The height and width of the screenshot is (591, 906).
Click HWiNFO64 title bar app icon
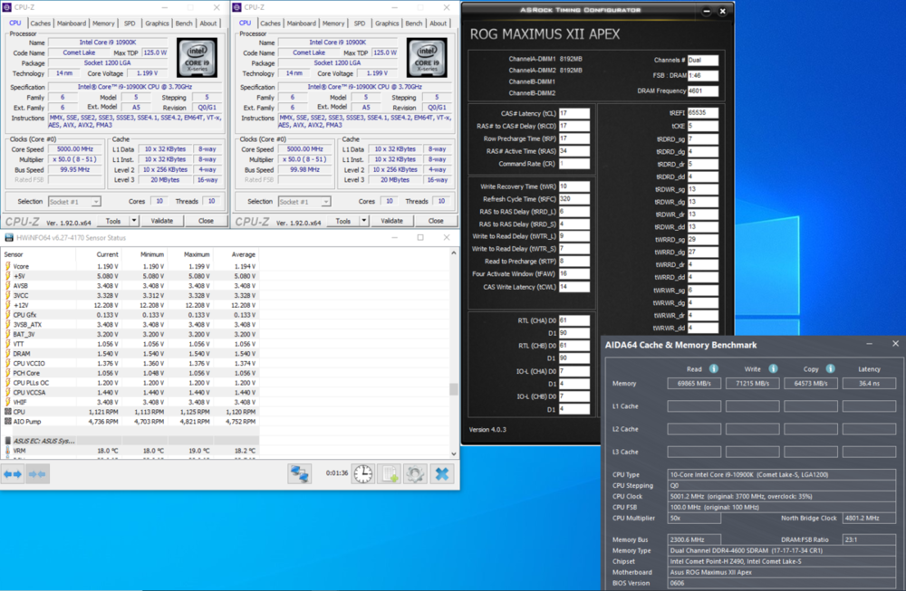click(x=9, y=238)
